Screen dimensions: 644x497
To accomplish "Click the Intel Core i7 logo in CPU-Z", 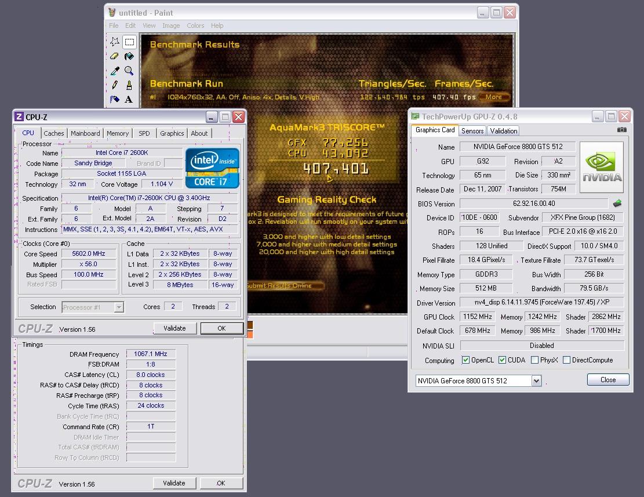I will coord(212,168).
